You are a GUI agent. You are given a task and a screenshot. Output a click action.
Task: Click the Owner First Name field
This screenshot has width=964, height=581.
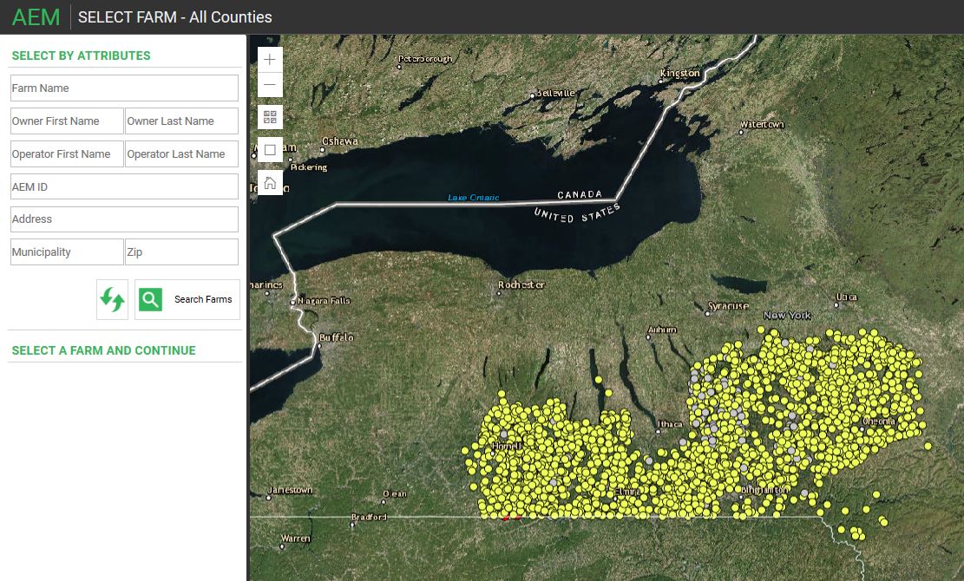[x=66, y=121]
